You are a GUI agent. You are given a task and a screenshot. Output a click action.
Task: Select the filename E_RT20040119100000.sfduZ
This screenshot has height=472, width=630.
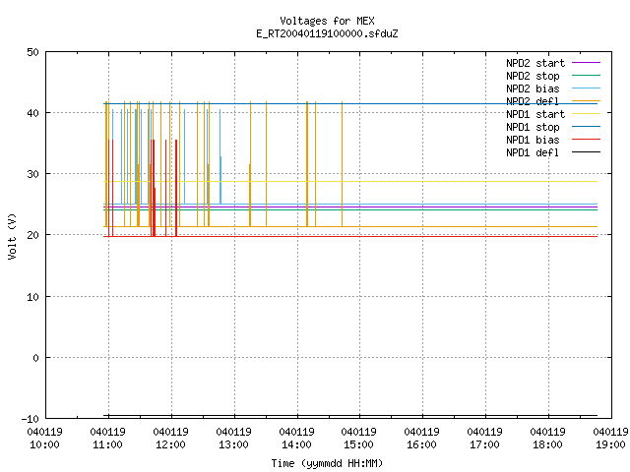coord(327,33)
